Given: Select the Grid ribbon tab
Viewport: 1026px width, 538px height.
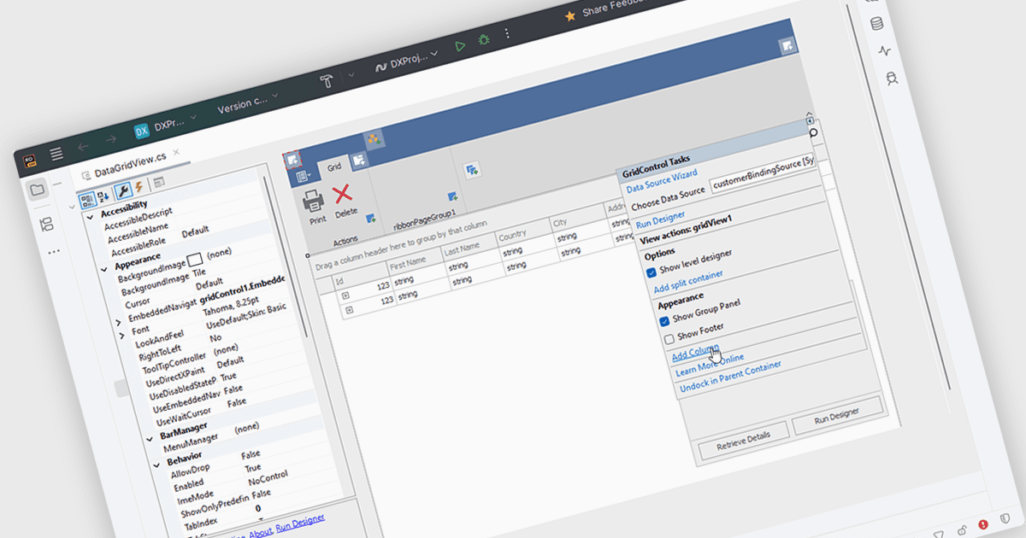Looking at the screenshot, I should 334,167.
